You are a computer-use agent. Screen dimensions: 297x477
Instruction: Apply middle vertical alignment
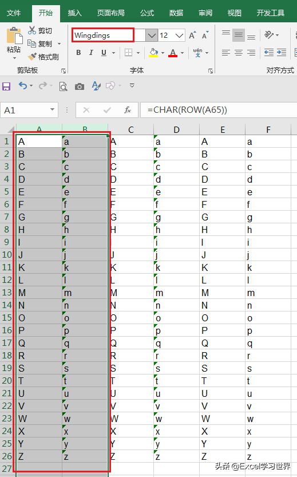[239, 36]
